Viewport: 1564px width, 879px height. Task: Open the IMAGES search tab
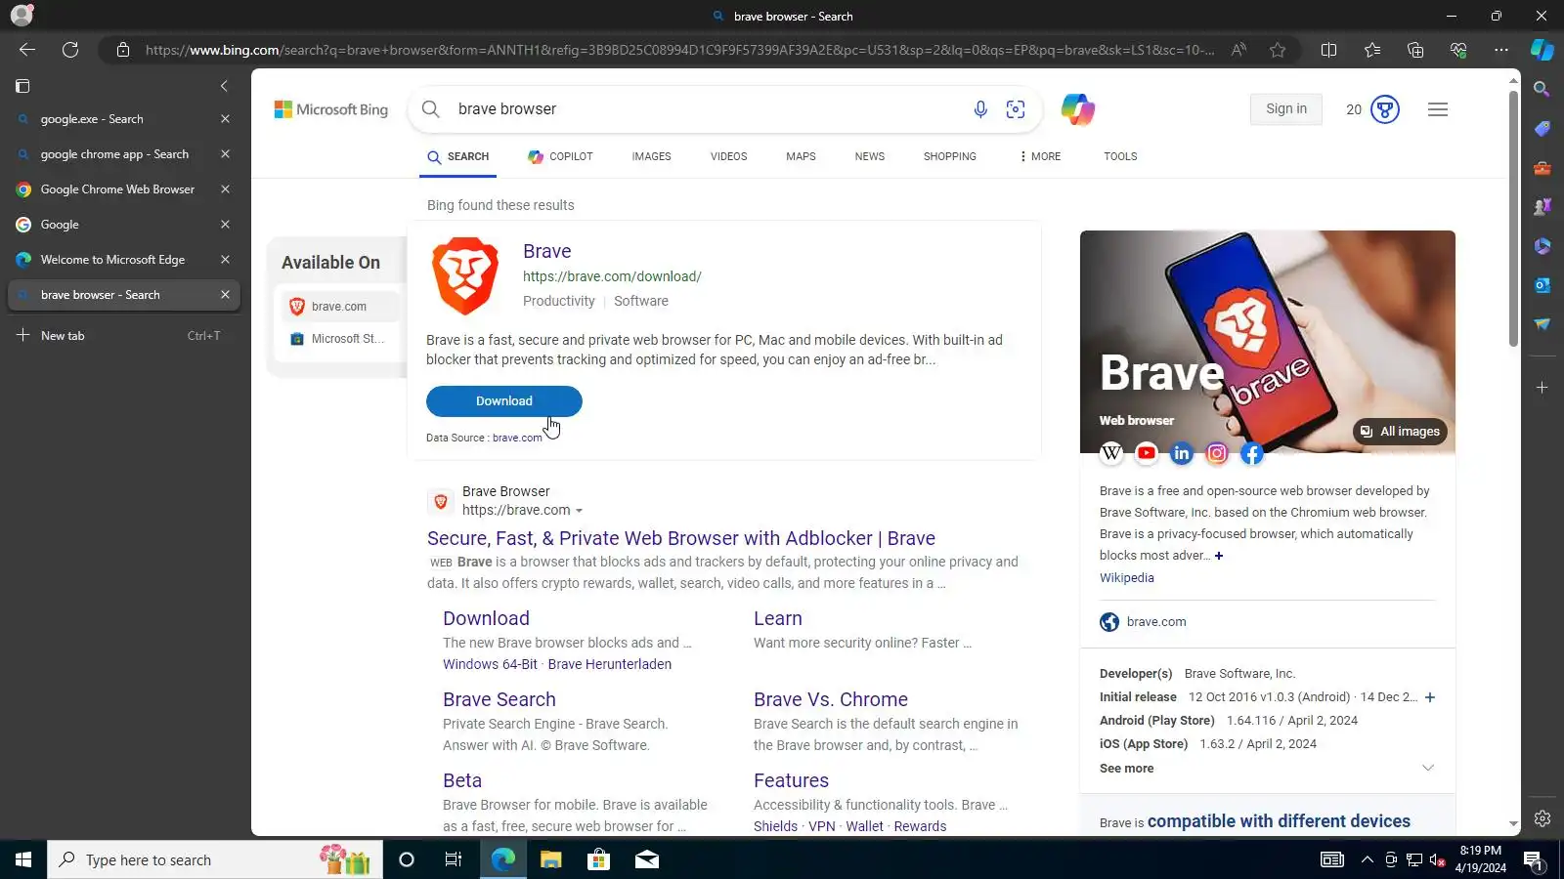coord(651,156)
